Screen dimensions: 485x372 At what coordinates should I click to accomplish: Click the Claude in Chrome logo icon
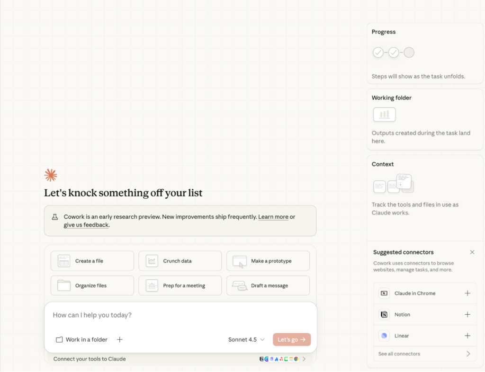(x=384, y=293)
